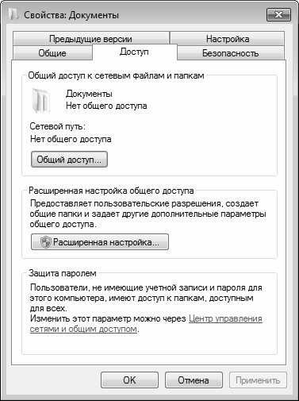Click the UAC shield icon on Расширенная настройка
299x401 pixels.
(45, 242)
